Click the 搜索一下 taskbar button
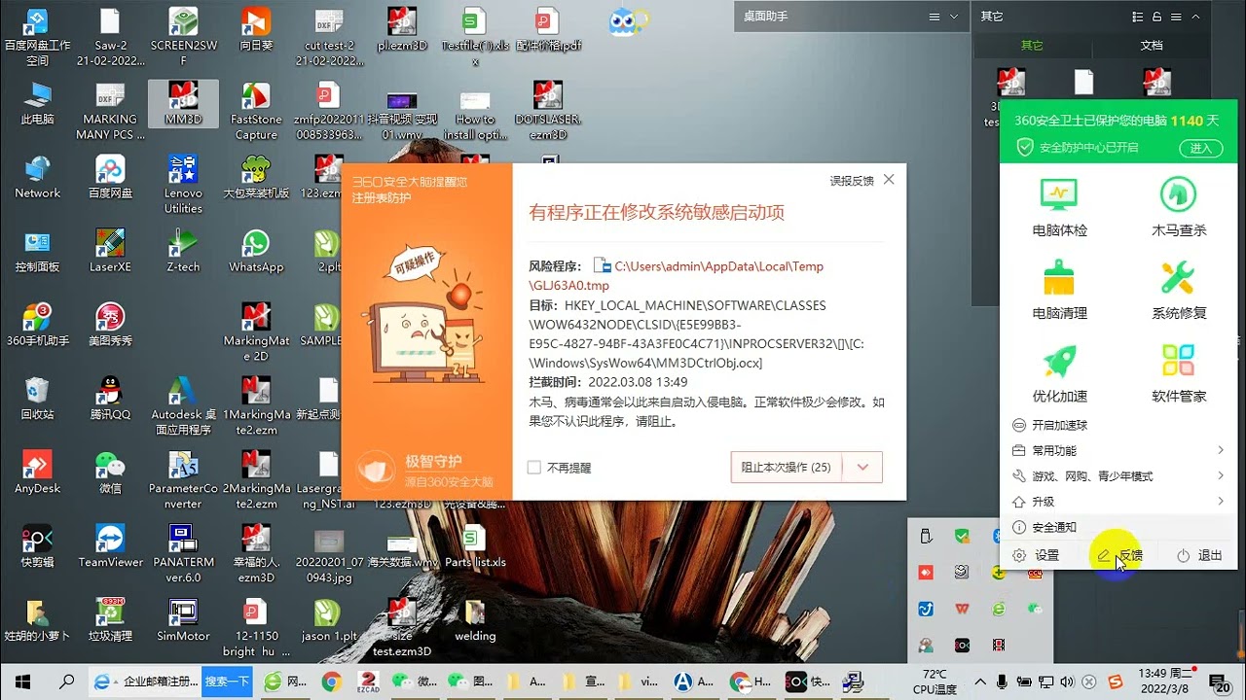 coord(227,682)
